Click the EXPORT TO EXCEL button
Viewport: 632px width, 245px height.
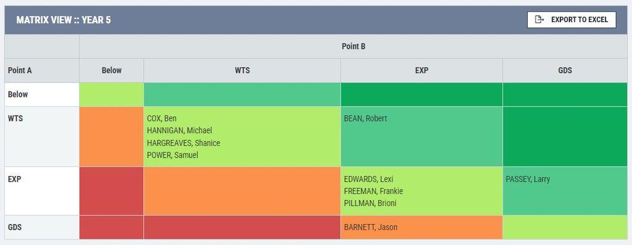click(x=572, y=20)
